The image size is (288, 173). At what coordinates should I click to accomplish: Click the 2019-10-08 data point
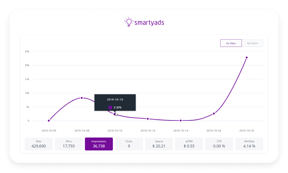pyautogui.click(x=82, y=98)
